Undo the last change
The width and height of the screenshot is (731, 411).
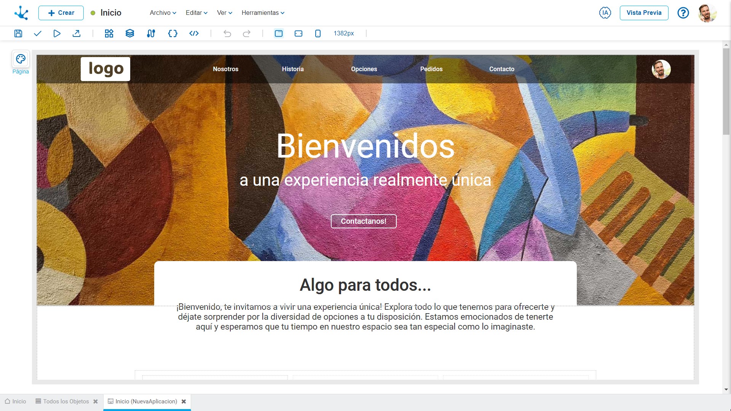227,33
